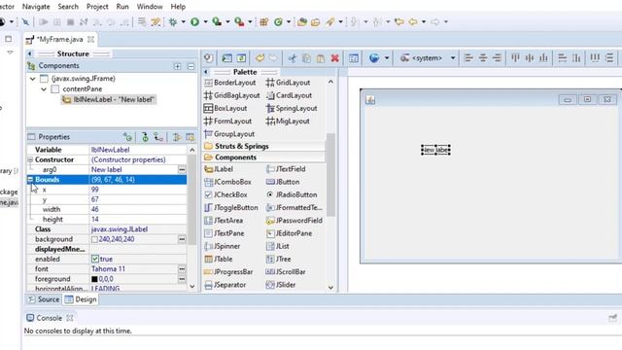Select CardLayout in the Palette
Image resolution: width=622 pixels, height=350 pixels.
pyautogui.click(x=290, y=95)
